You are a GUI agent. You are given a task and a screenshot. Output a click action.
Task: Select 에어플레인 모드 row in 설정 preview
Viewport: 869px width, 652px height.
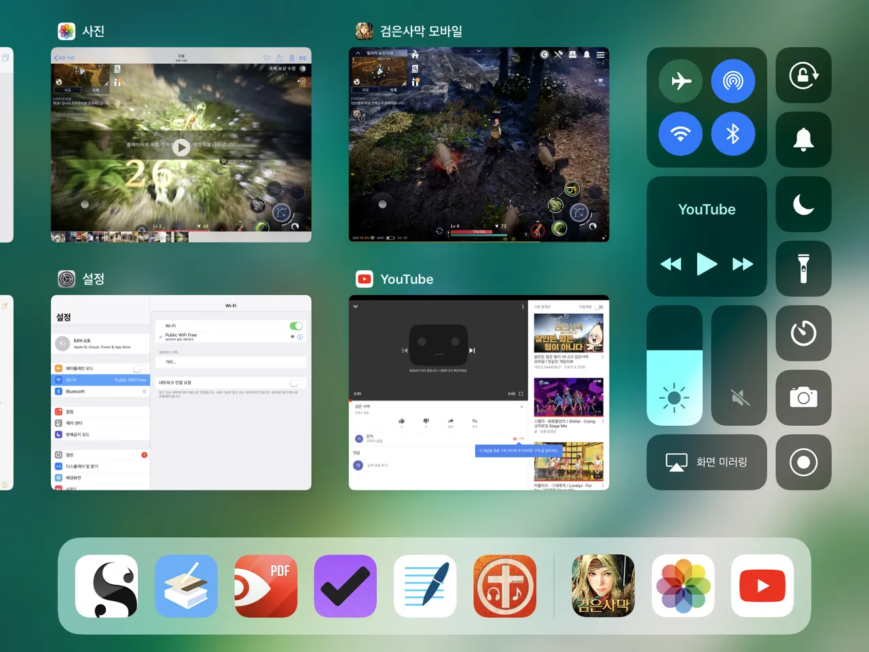(x=100, y=368)
